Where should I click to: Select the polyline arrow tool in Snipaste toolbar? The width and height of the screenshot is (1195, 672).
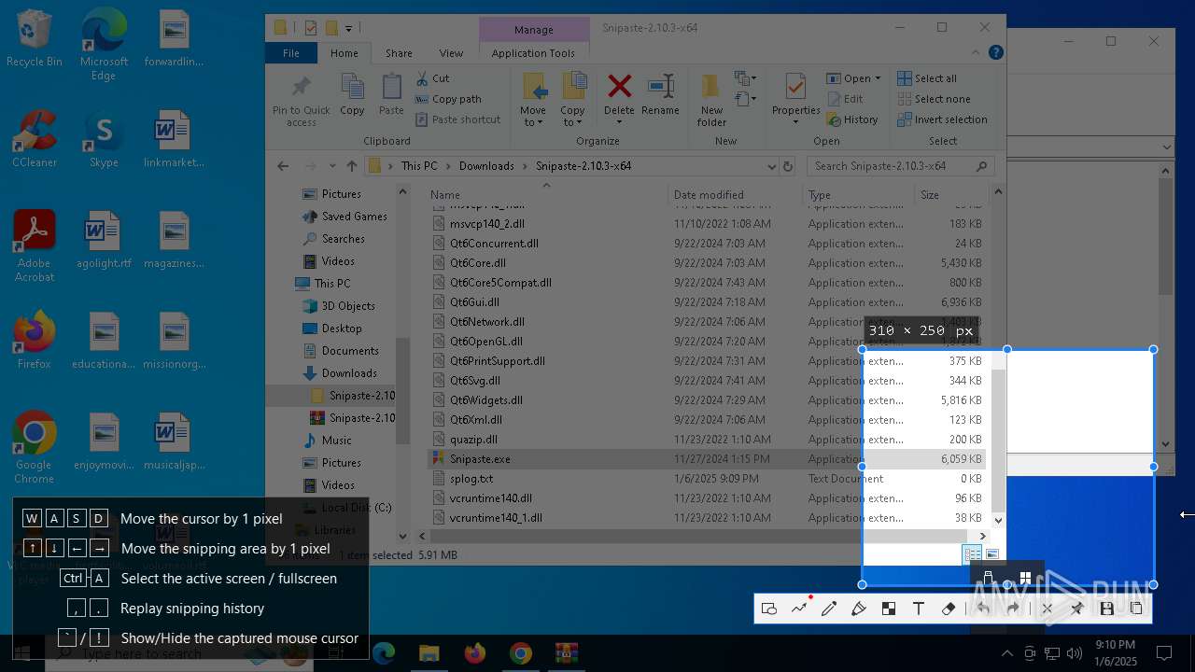799,609
